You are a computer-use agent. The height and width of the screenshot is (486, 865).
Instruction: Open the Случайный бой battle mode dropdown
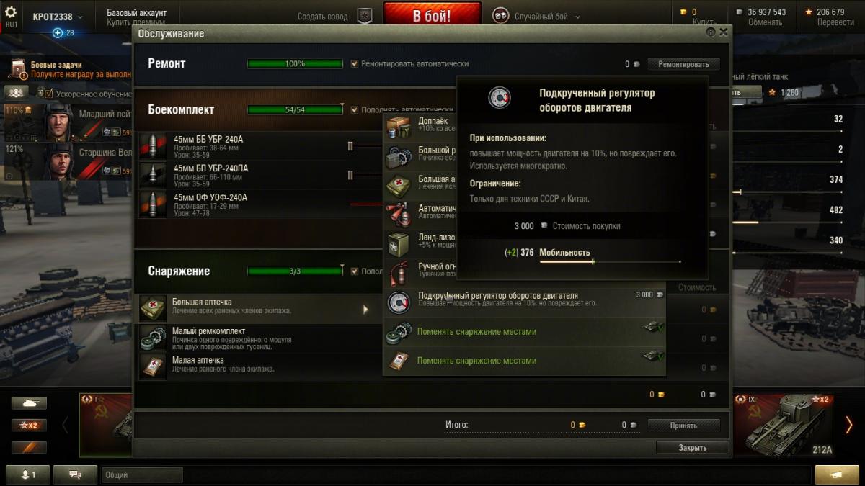[537, 17]
